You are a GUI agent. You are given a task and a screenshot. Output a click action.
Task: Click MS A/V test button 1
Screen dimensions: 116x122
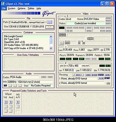tap(18, 102)
